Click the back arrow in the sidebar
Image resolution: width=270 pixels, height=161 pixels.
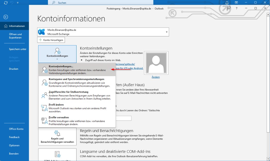point(6,17)
